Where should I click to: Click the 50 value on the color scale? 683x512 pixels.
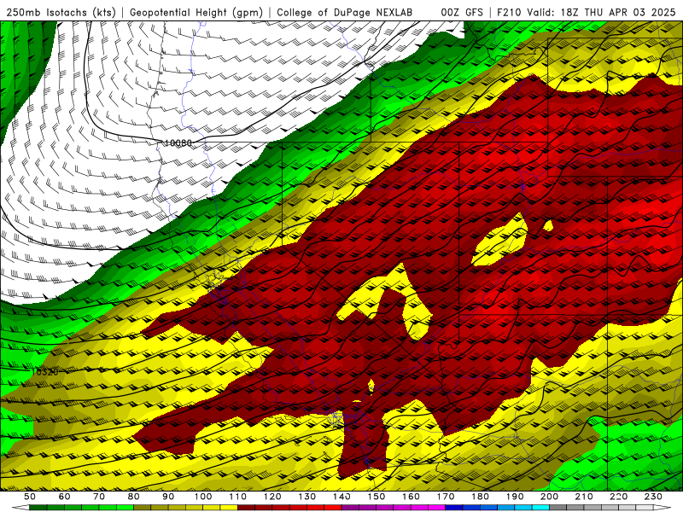point(30,497)
